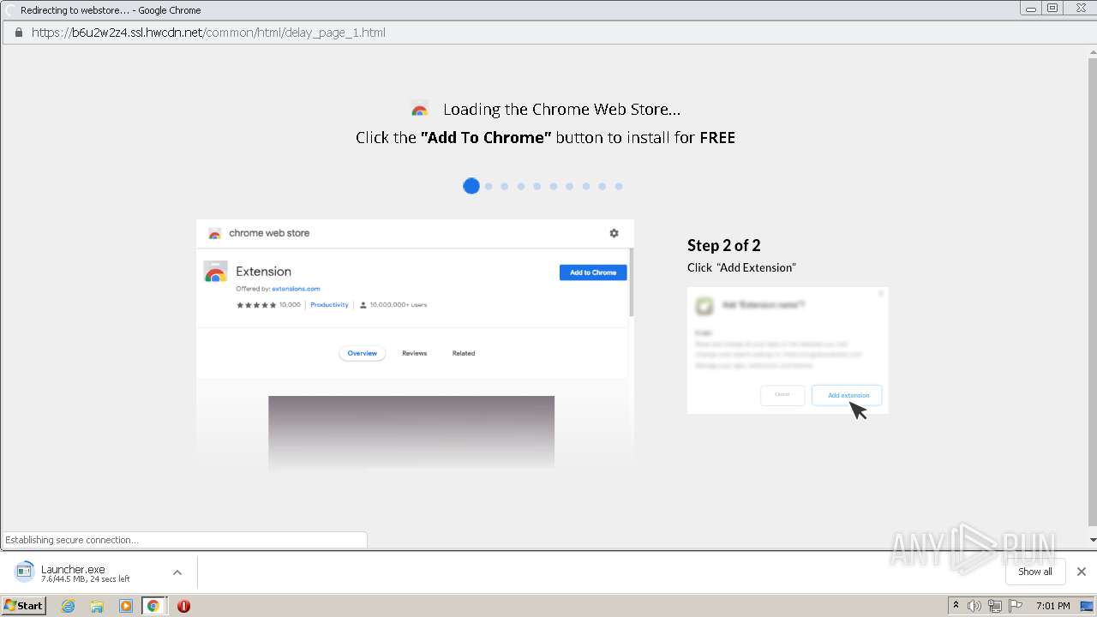Click the Launcher.exe file icon
1097x617 pixels.
coord(23,572)
